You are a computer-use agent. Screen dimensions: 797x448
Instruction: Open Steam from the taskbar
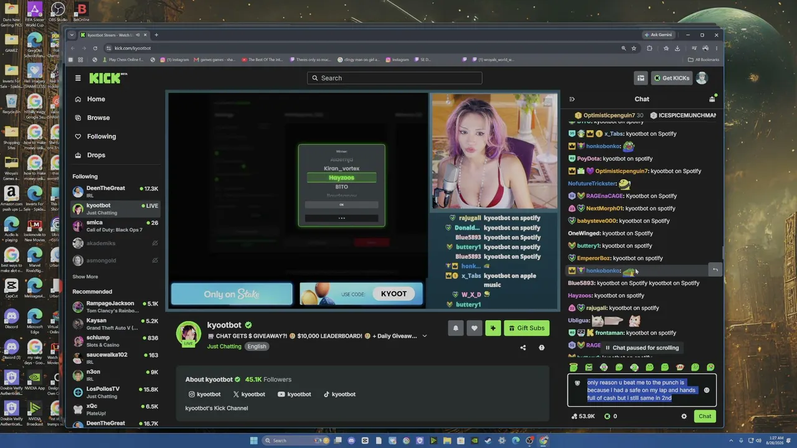[x=488, y=441]
